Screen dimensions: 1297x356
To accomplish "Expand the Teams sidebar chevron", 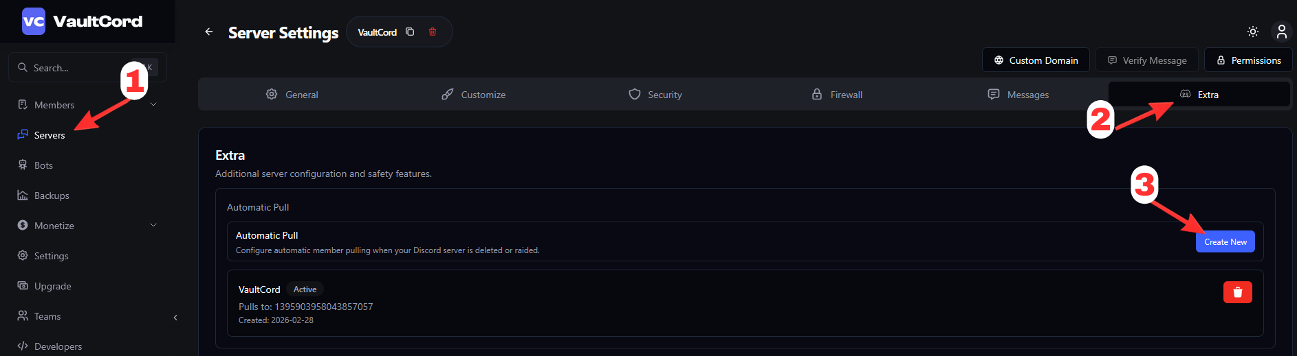I will coord(175,317).
